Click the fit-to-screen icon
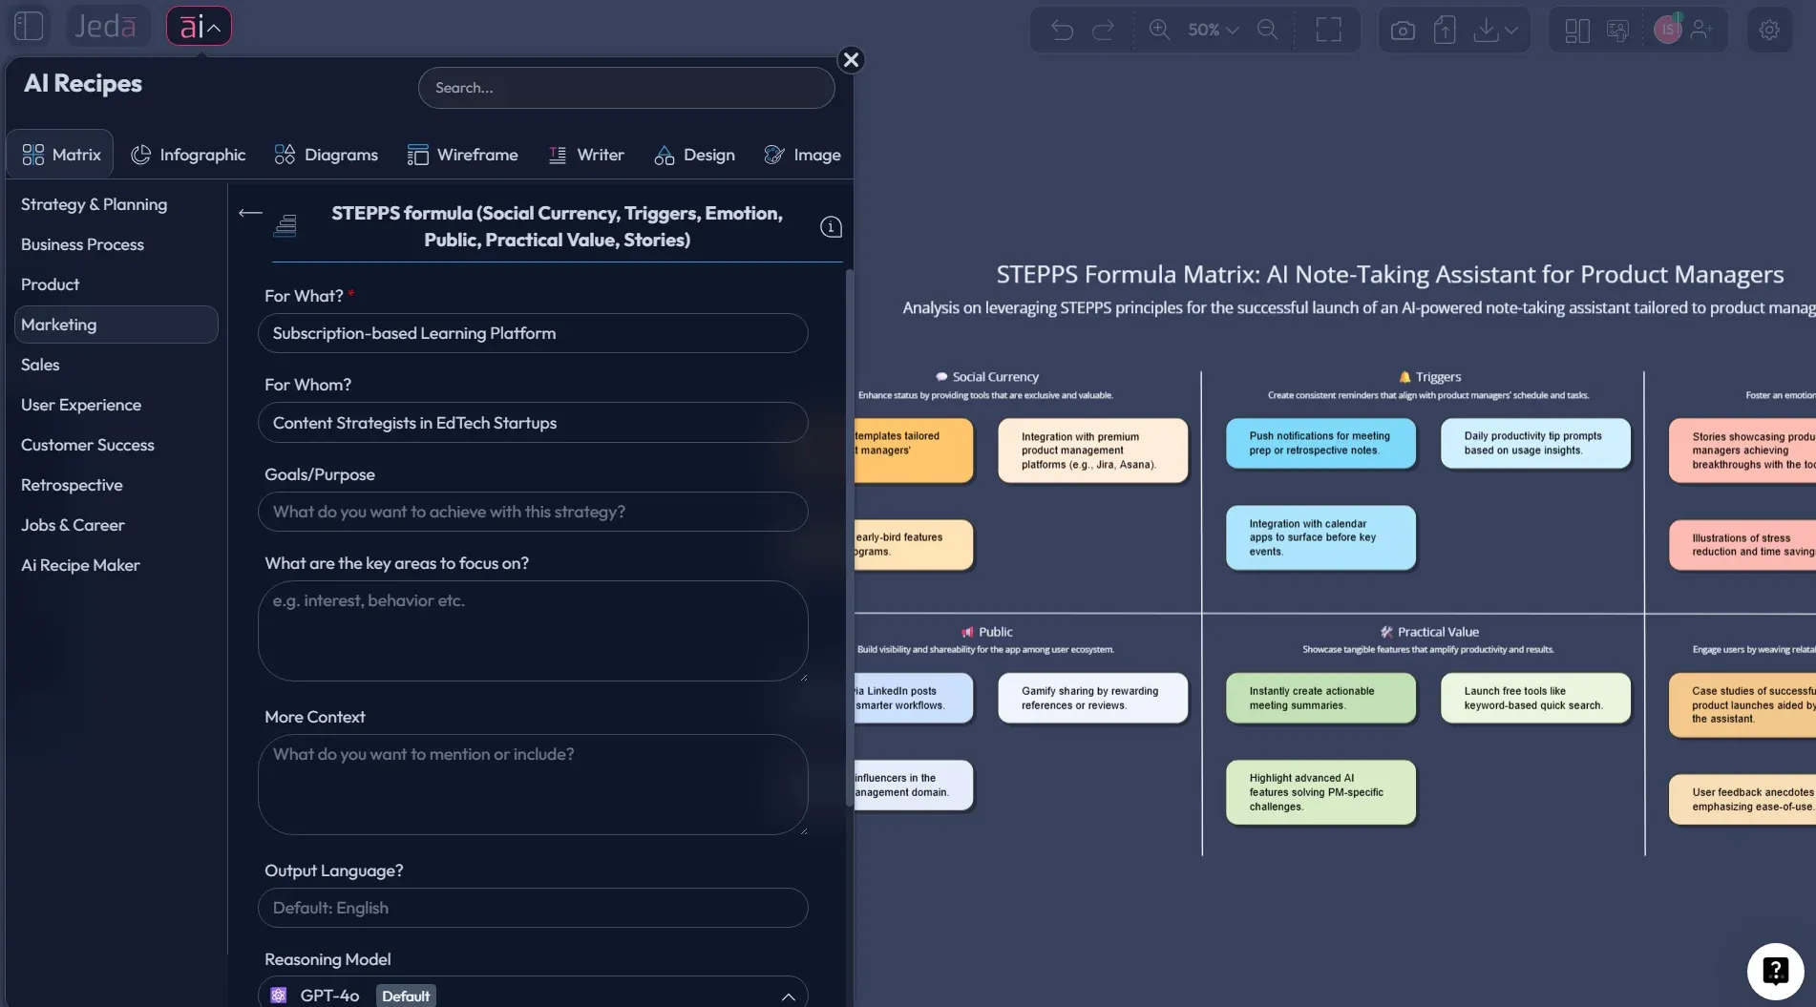1816x1007 pixels. click(x=1328, y=30)
